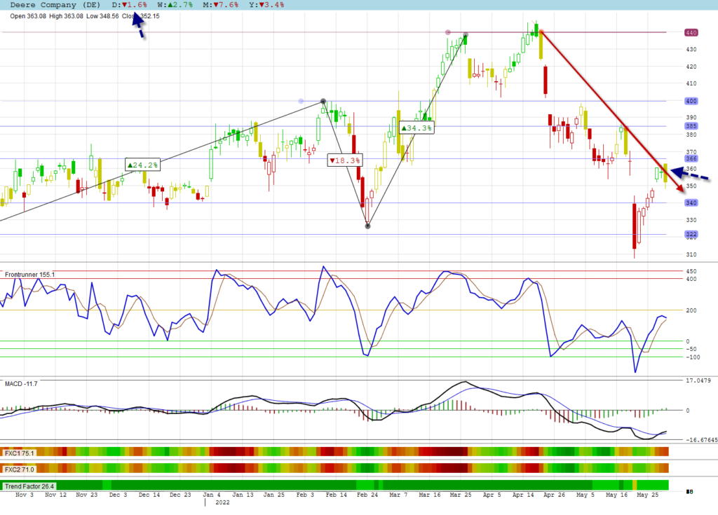Select the 366 horizontal line price tag
This screenshot has height=515, width=718.
[x=691, y=158]
